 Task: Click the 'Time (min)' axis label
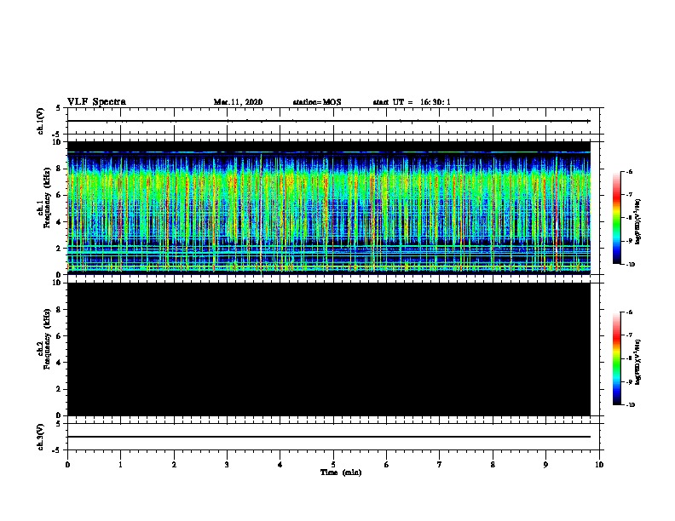pos(341,472)
